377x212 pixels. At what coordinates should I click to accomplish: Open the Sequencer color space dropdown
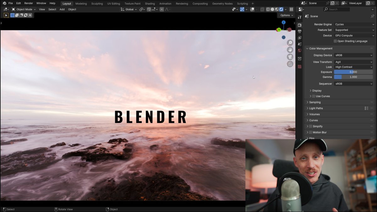click(x=353, y=84)
